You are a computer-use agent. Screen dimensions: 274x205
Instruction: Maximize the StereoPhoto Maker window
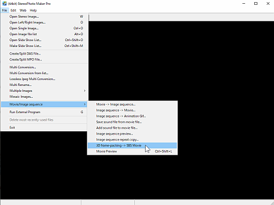(x=256, y=3)
